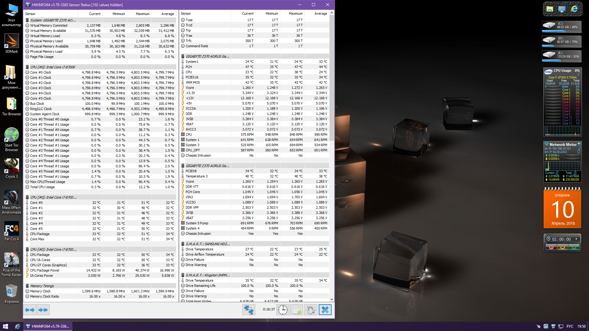The image size is (589, 331).
Task: Start logging with the sheet-plus icon
Action: (297, 310)
